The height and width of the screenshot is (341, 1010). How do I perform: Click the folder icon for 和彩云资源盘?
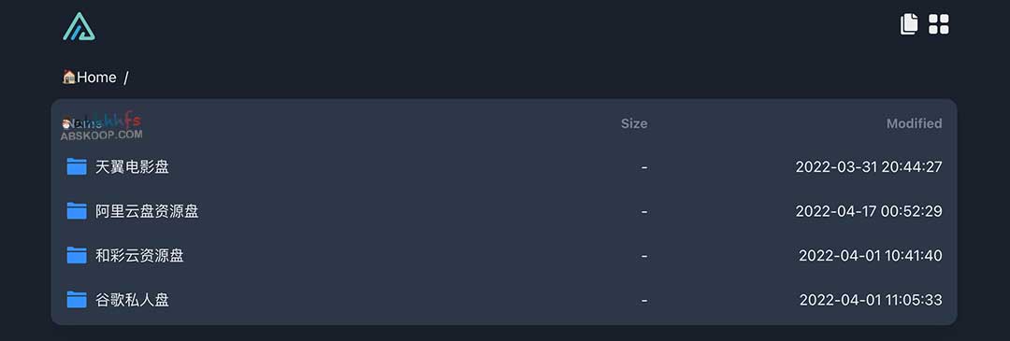(x=77, y=255)
